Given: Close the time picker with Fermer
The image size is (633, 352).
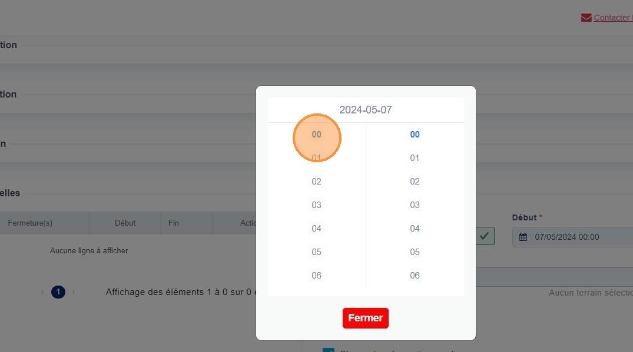Looking at the screenshot, I should coord(365,318).
